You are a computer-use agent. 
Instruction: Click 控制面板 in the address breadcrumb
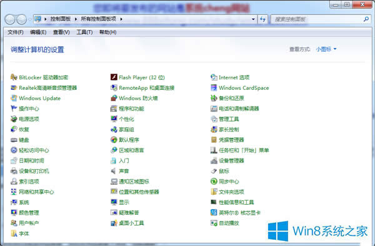click(61, 19)
